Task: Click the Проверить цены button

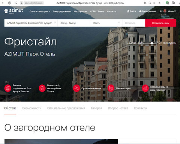Action: [x=160, y=23]
